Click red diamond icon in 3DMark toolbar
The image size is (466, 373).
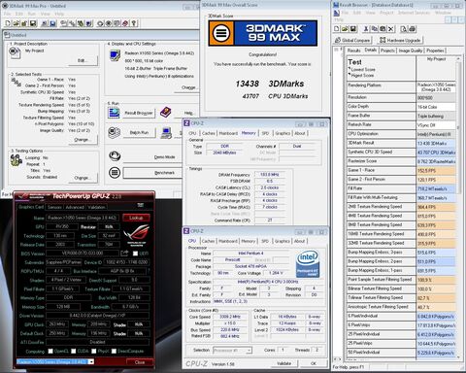(125, 23)
